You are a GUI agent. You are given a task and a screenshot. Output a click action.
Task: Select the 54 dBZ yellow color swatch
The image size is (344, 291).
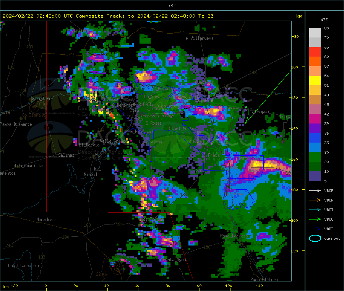[x=315, y=81]
